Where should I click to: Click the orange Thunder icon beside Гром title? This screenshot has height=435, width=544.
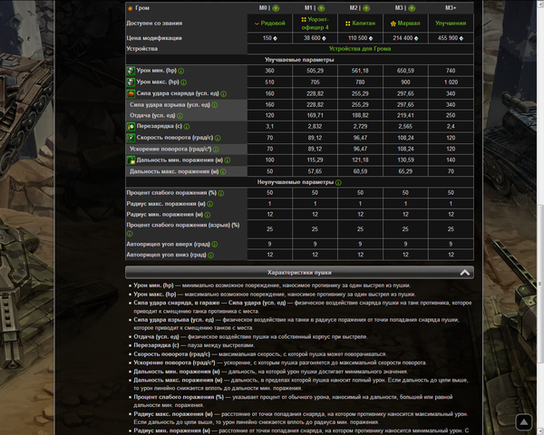point(130,8)
